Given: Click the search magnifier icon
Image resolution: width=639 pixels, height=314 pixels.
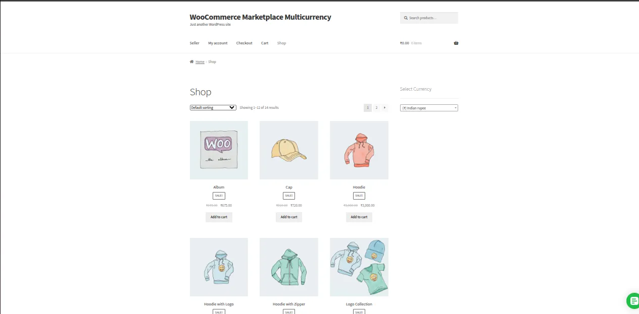Looking at the screenshot, I should tap(406, 18).
